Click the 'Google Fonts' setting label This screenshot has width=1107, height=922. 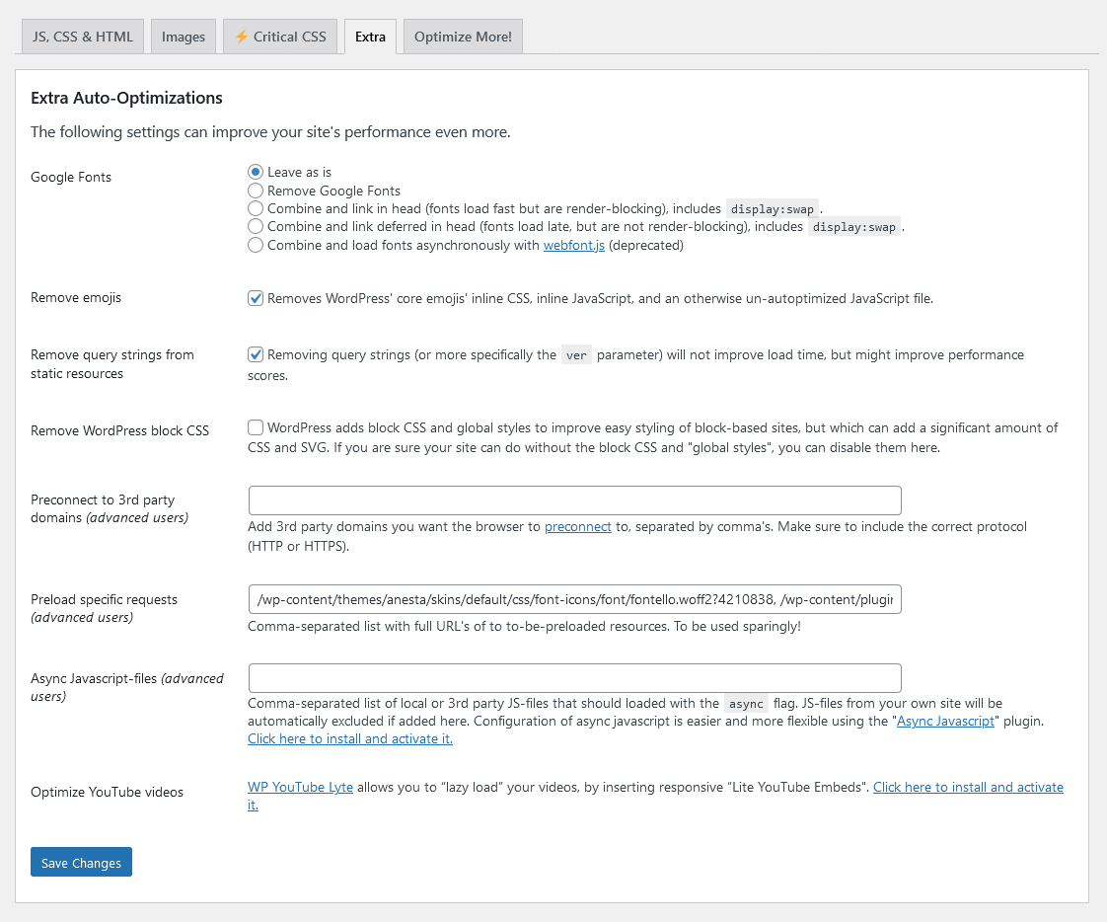(71, 177)
